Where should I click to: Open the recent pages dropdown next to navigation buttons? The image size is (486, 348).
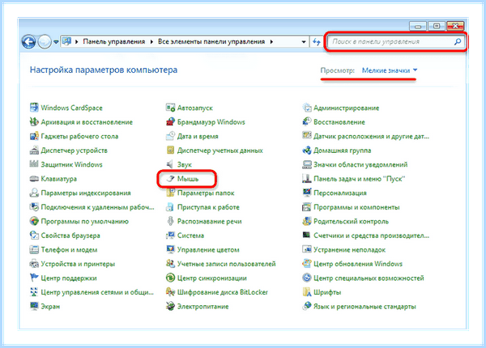point(56,41)
